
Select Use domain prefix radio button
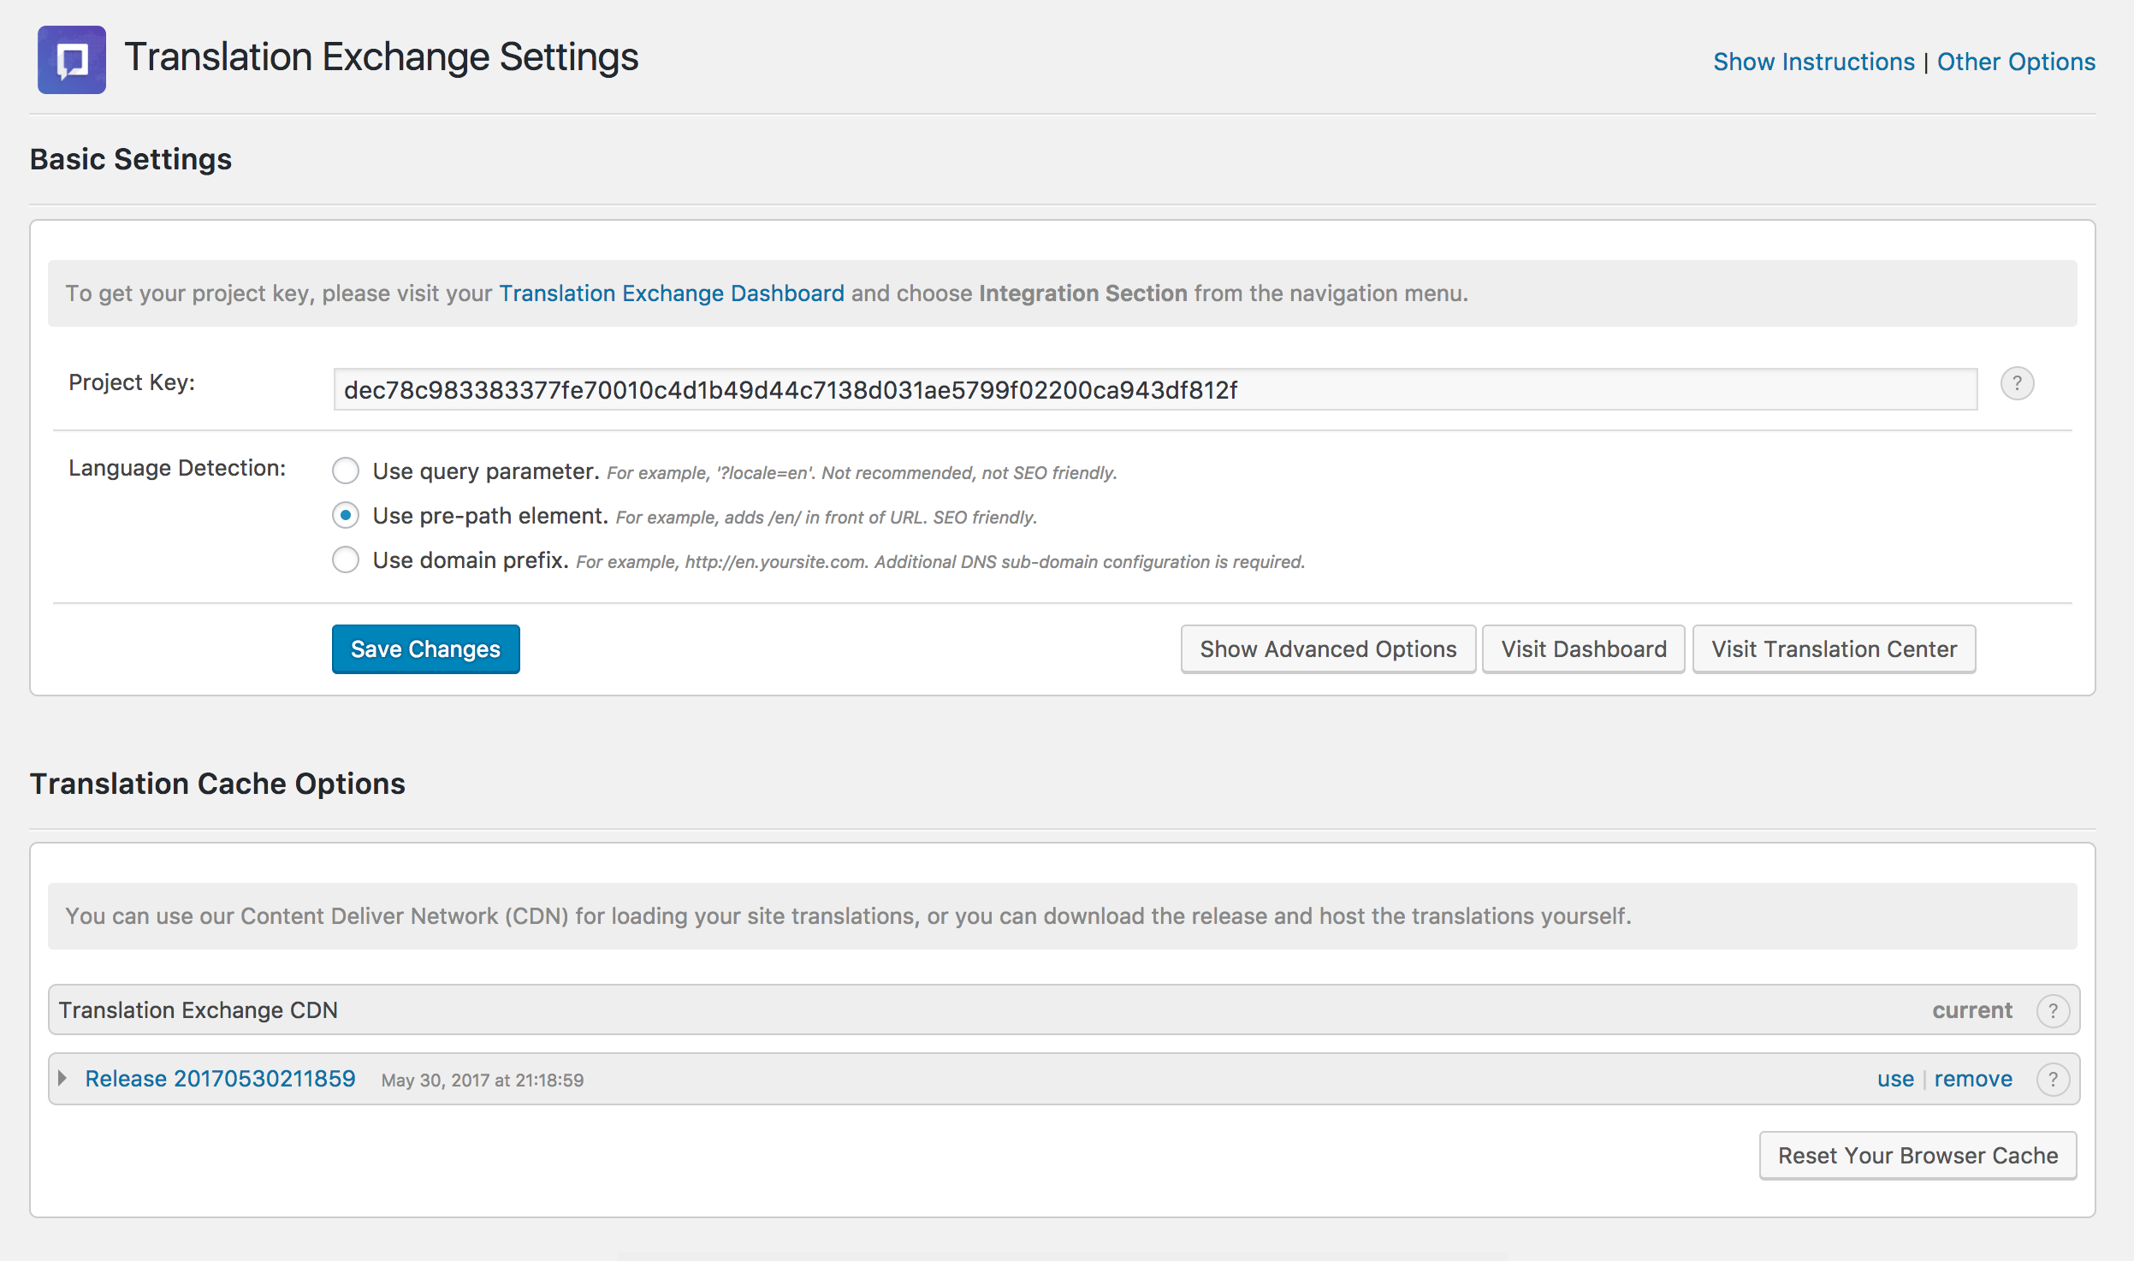(346, 559)
